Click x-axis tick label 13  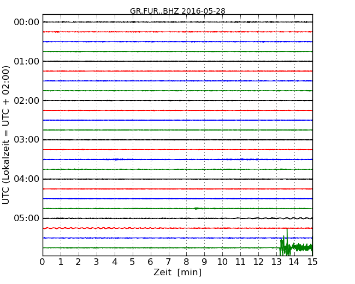coord(276,262)
